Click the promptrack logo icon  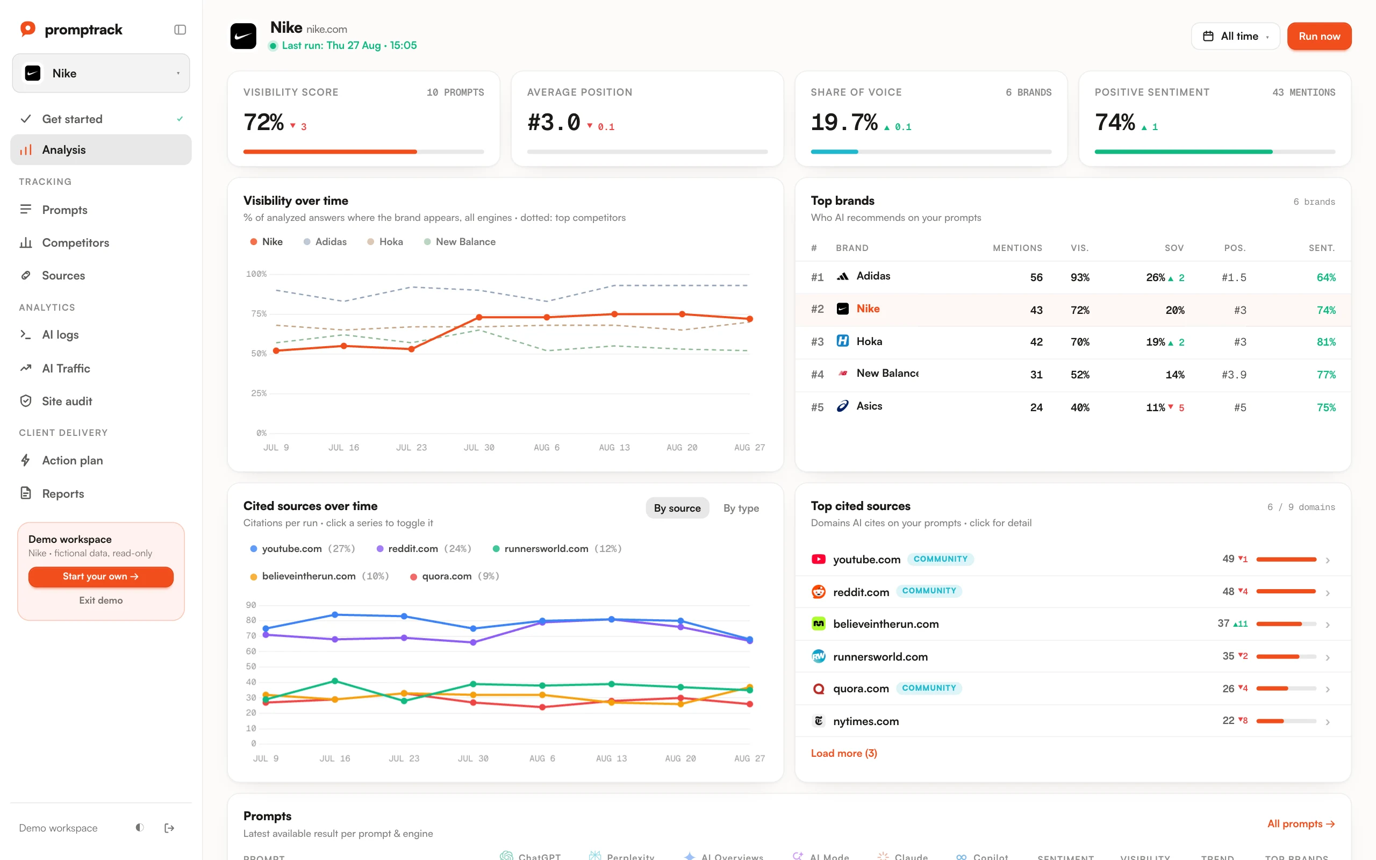[28, 29]
